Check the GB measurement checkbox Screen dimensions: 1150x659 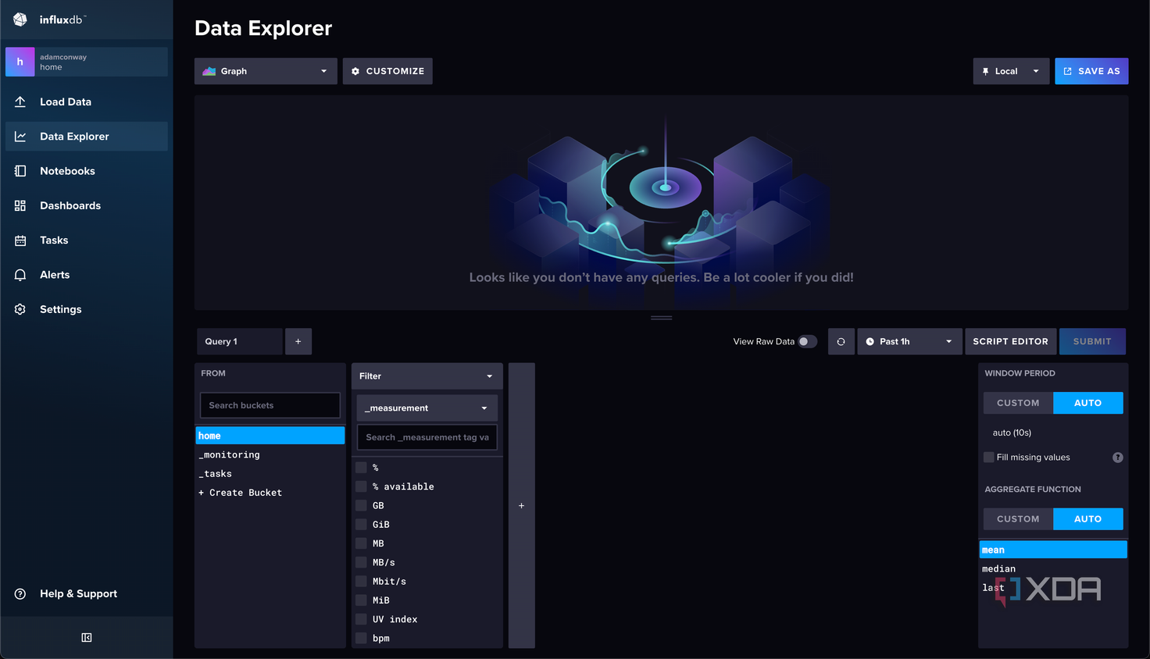click(x=361, y=506)
